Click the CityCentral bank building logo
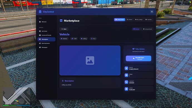This screenshot has height=108, width=192. point(40,12)
